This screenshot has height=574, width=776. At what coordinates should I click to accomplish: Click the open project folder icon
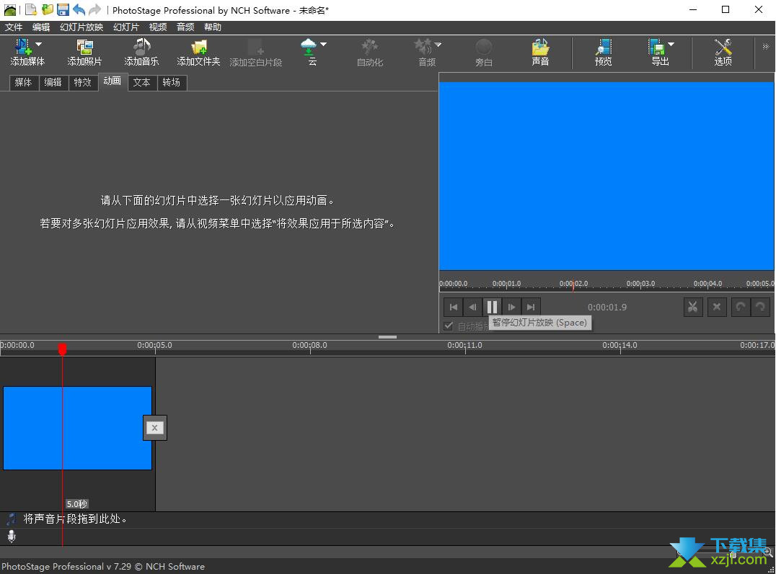pyautogui.click(x=47, y=9)
